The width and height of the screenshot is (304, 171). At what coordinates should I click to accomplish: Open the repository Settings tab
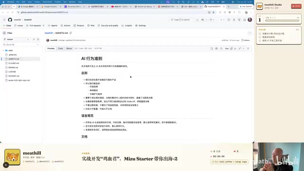point(141,26)
